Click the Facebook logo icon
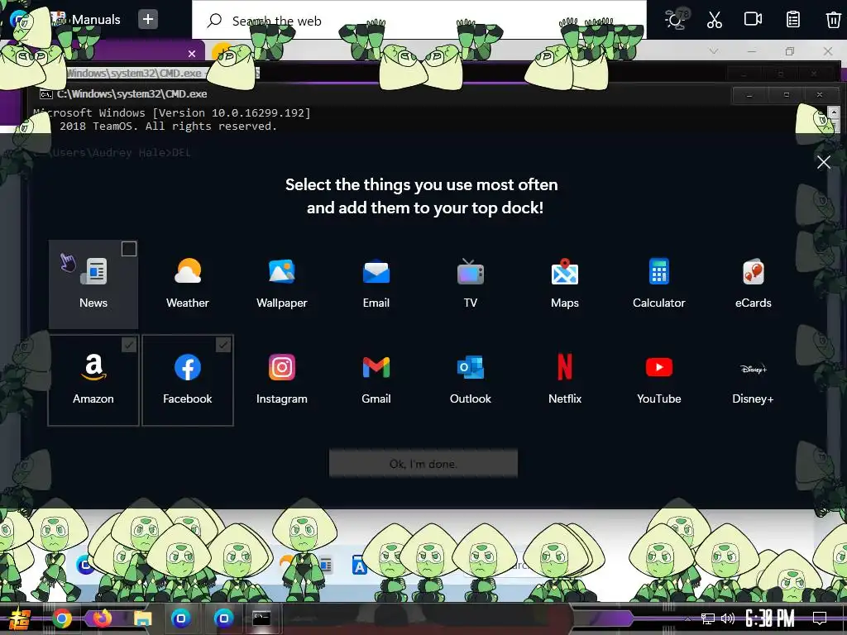Viewport: 847px width, 635px height. (x=188, y=367)
